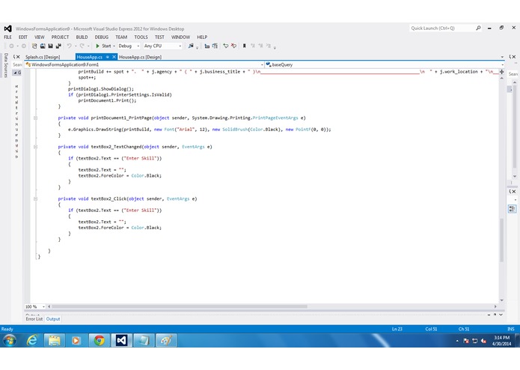Collapse the textBox2_Click method outline
The height and width of the screenshot is (370, 520).
coord(35,198)
